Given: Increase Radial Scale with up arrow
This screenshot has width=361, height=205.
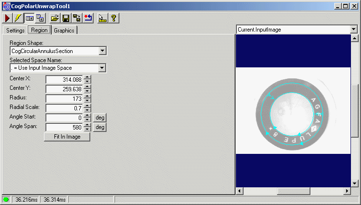Looking at the screenshot, I should pyautogui.click(x=87, y=106).
